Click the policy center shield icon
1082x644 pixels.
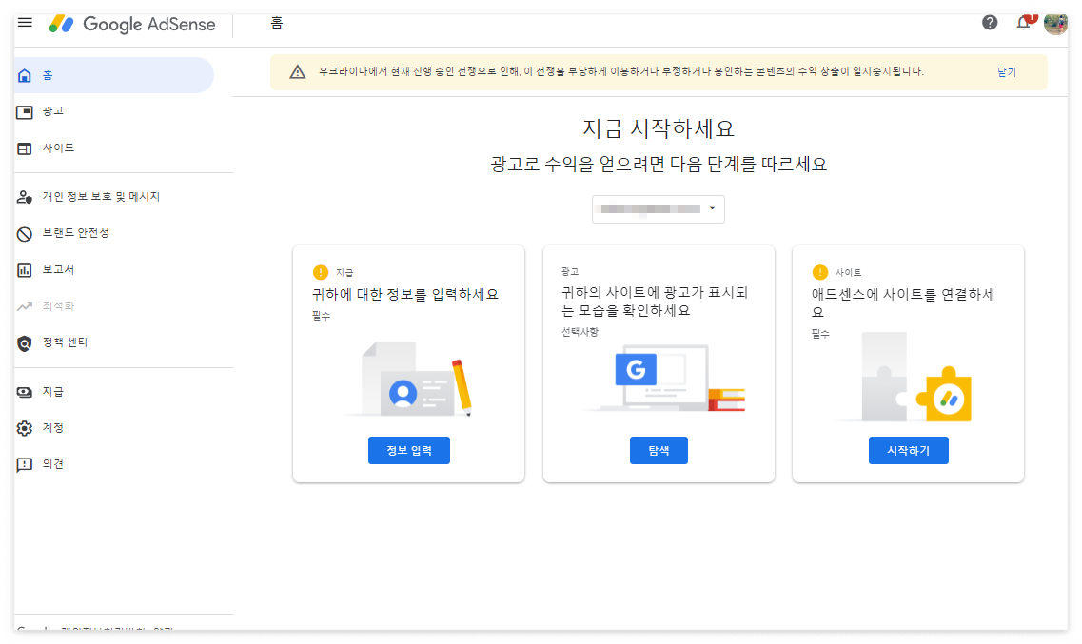(25, 343)
